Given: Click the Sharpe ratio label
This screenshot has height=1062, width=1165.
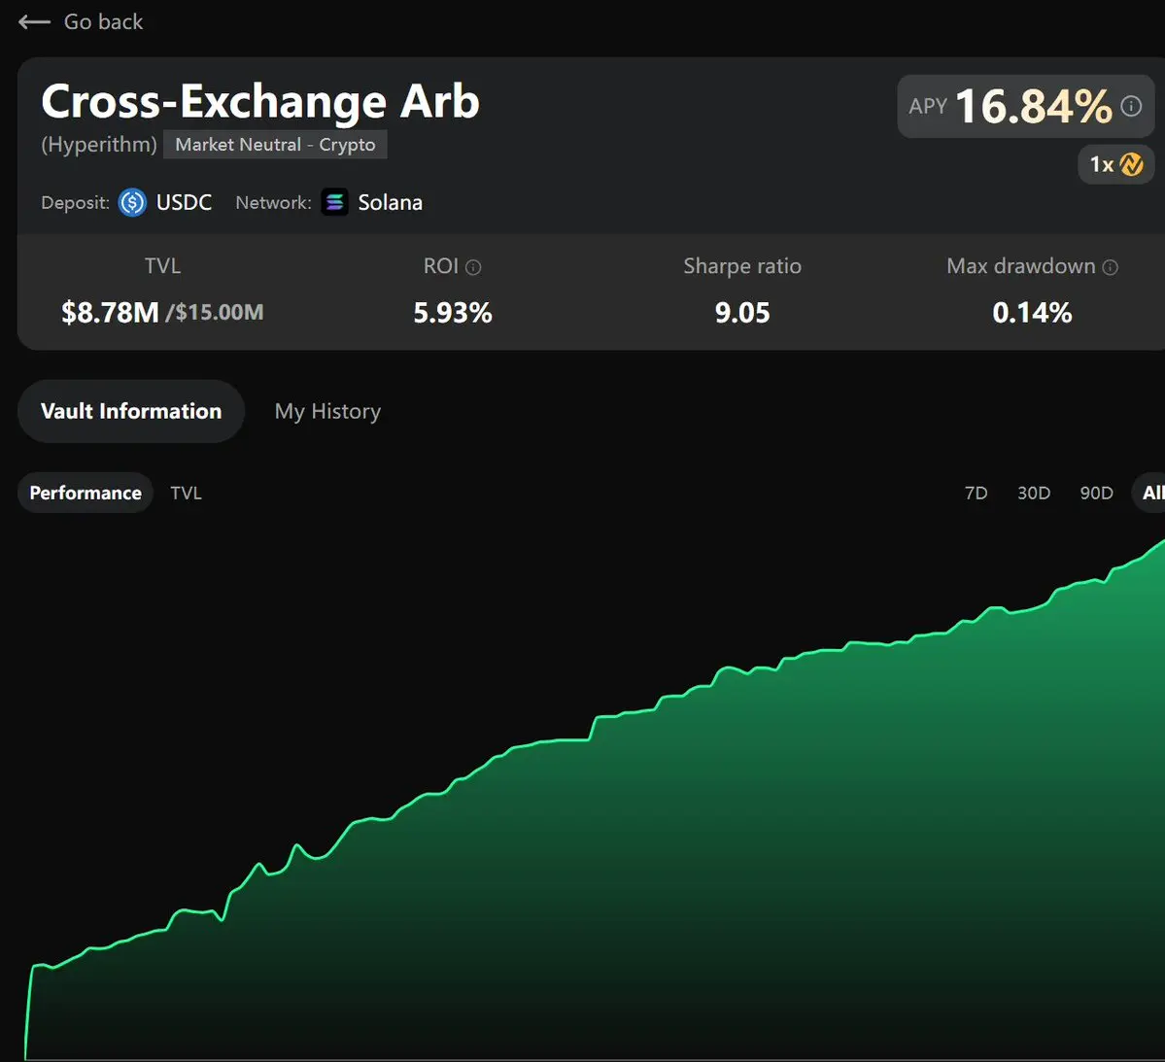Looking at the screenshot, I should pos(742,266).
